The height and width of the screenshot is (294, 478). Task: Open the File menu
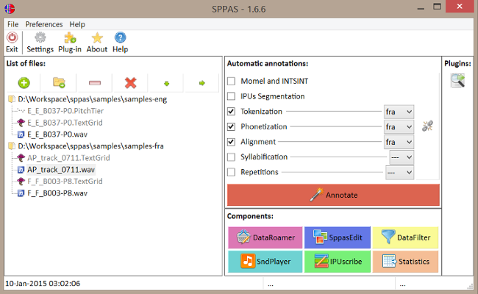(x=13, y=24)
